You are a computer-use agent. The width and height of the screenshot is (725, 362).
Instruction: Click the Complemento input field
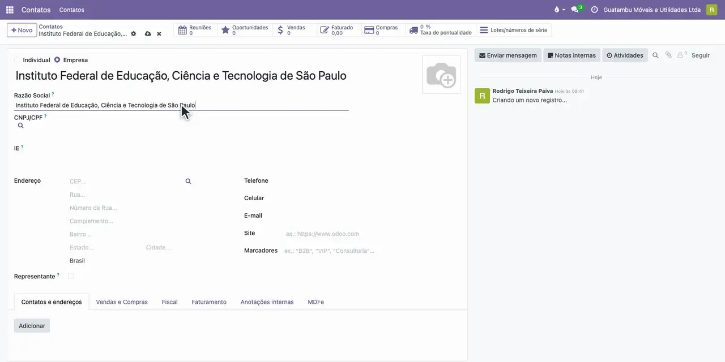[130, 221]
